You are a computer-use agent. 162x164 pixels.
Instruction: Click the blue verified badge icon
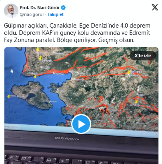pos(63,8)
